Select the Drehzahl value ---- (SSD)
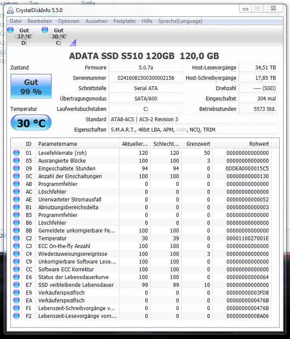 (x=258, y=88)
